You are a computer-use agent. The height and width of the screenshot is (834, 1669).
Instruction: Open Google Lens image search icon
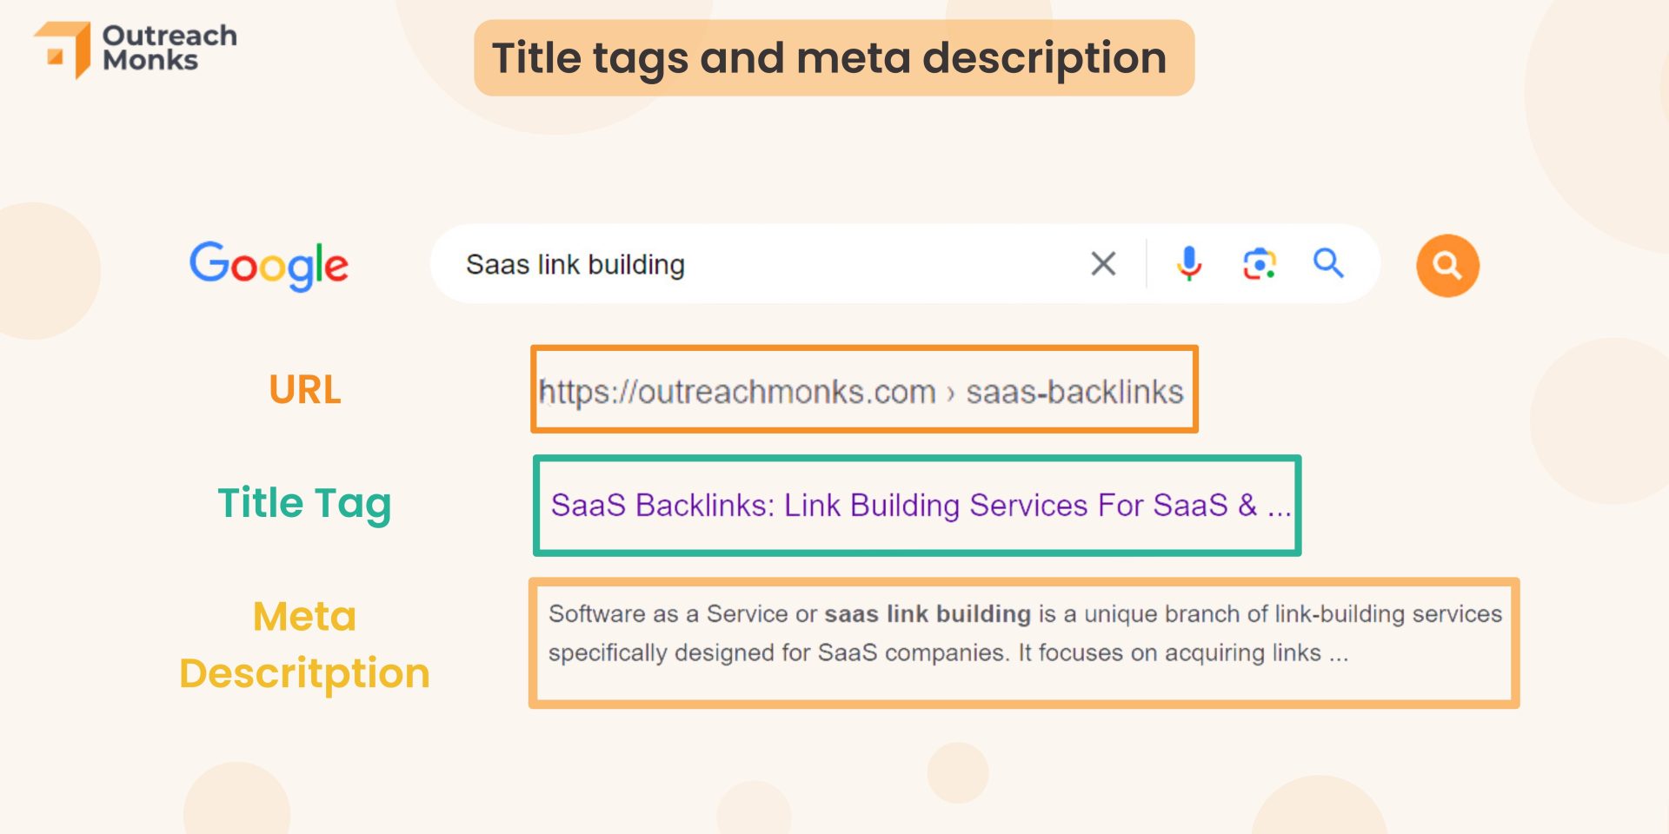1259,264
